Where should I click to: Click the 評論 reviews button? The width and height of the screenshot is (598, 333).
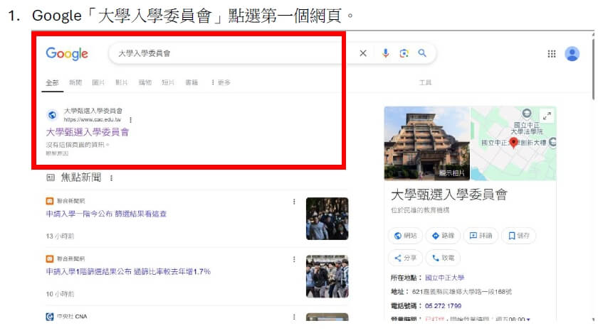(x=481, y=236)
